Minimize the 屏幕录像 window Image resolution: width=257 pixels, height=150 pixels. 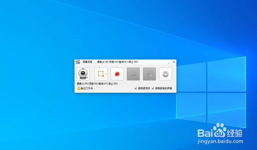coord(169,62)
